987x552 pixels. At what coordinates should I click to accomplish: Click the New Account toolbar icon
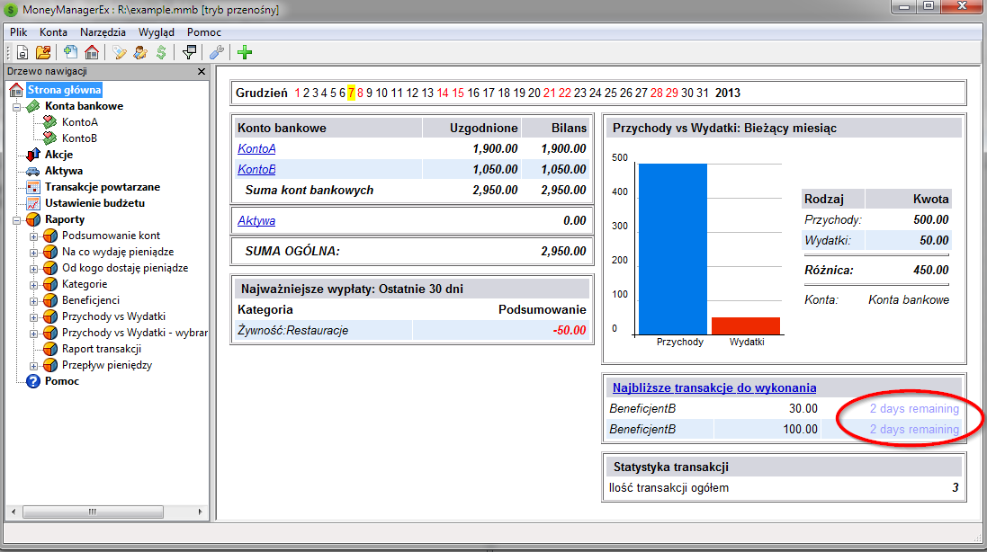71,52
